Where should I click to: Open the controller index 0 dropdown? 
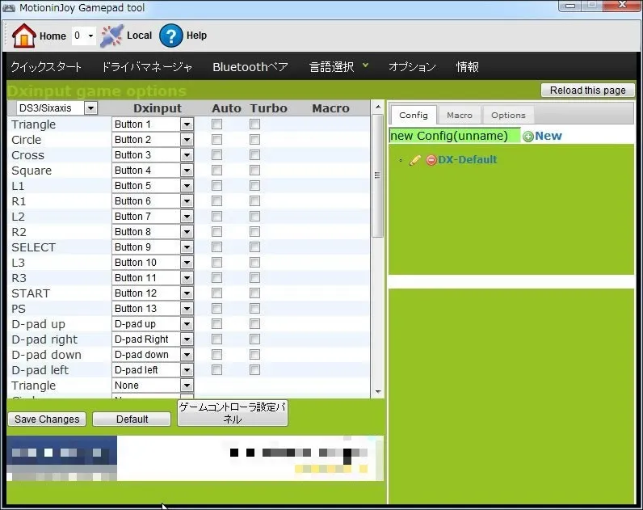click(84, 36)
